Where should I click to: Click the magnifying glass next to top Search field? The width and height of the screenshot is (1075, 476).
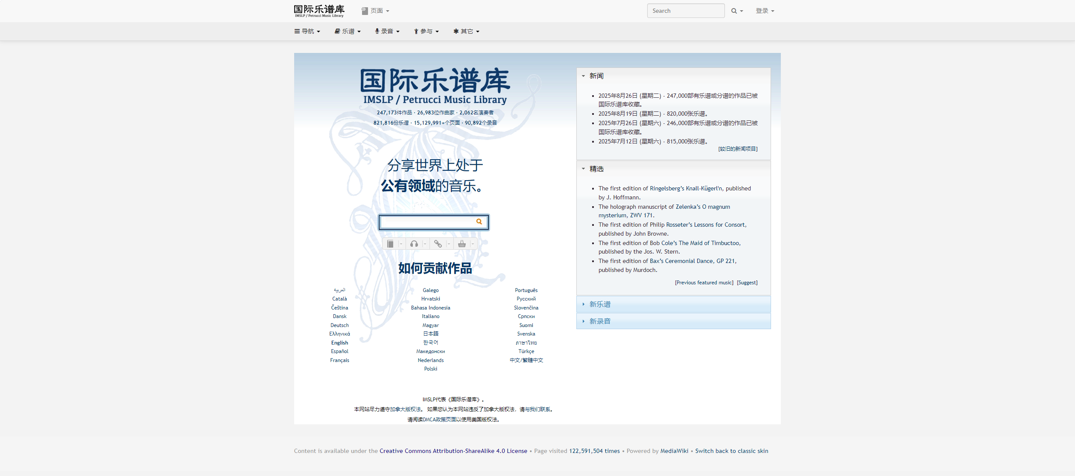733,10
